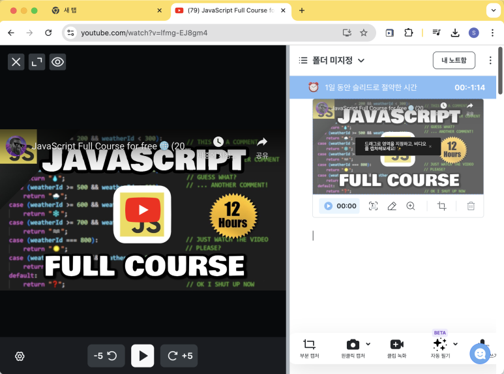Open the player settings gear
Viewport: 504px width, 374px height.
point(20,356)
